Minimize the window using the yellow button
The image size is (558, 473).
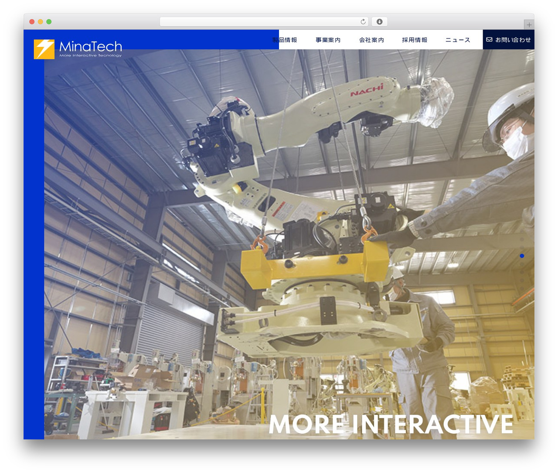[41, 22]
